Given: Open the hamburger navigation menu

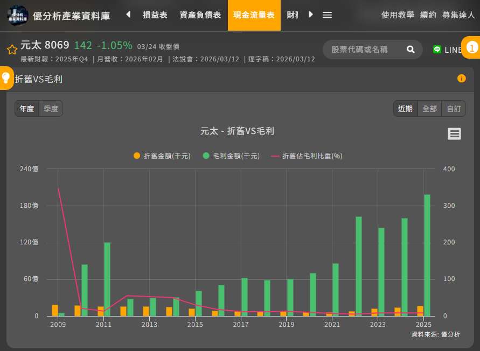Looking at the screenshot, I should (x=327, y=15).
